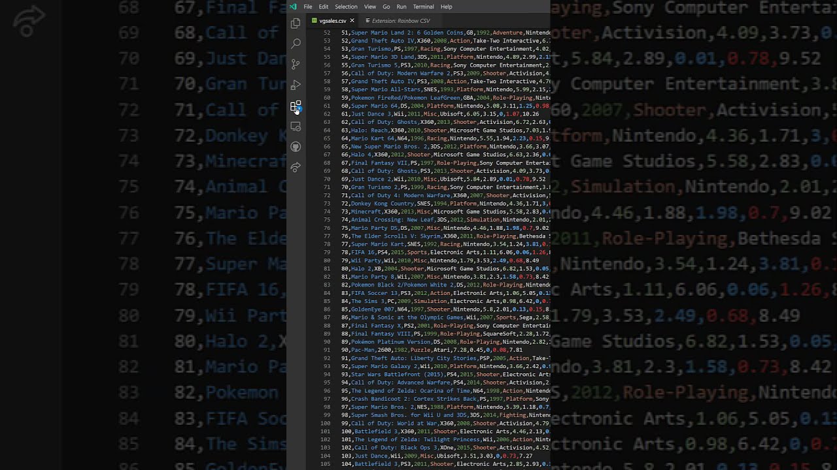This screenshot has width=837, height=470.
Task: Open the Extensions view with update badge
Action: point(296,106)
